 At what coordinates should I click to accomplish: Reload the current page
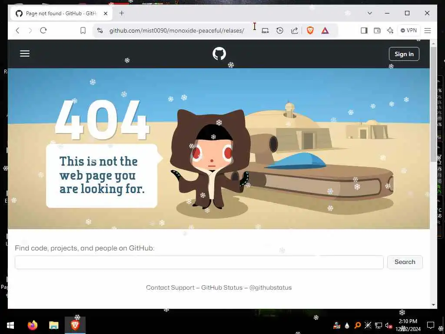tap(43, 30)
